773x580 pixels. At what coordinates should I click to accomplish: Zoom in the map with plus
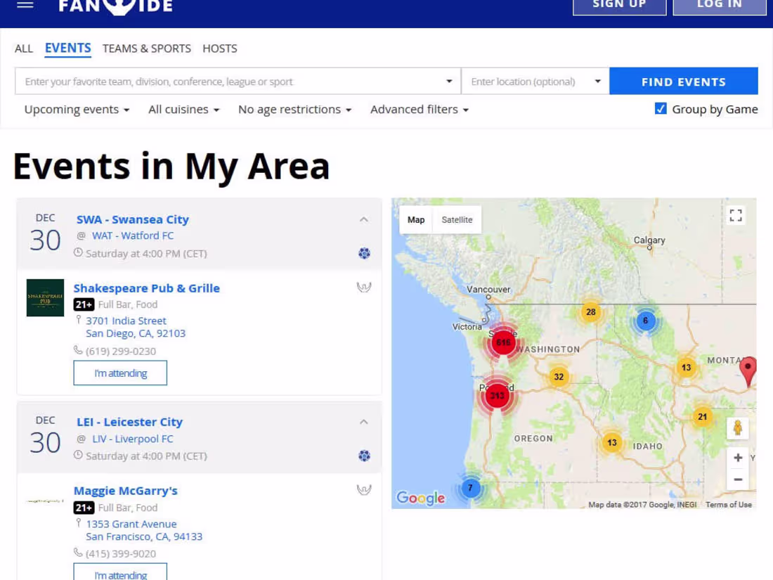738,458
